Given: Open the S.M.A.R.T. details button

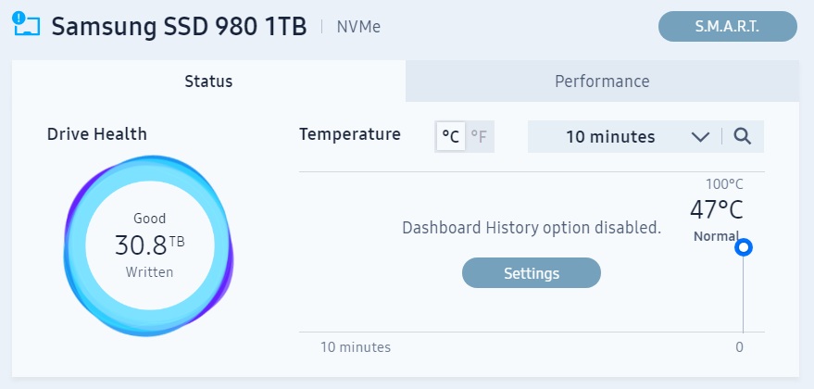Looking at the screenshot, I should (x=727, y=27).
